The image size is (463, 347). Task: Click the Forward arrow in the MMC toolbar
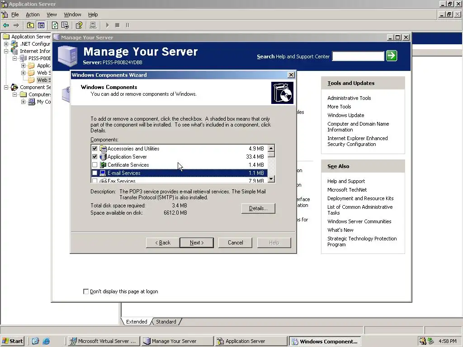[x=16, y=25]
